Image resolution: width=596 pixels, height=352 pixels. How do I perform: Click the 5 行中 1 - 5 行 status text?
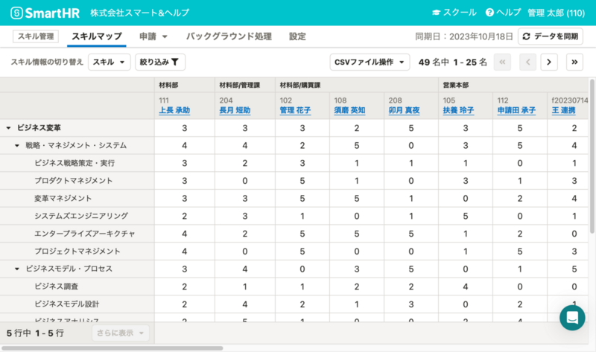(x=35, y=333)
